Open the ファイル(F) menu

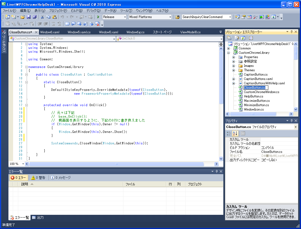pos(9,11)
